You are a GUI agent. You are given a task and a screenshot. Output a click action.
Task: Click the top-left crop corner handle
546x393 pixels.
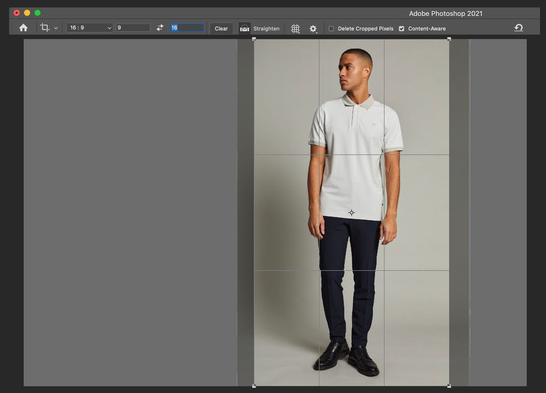coord(254,39)
